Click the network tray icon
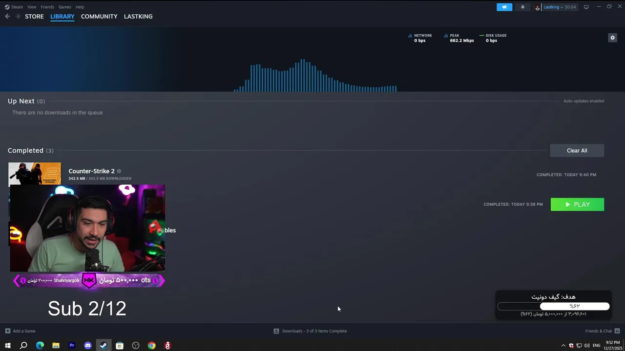Image resolution: width=625 pixels, height=351 pixels. tap(579, 346)
